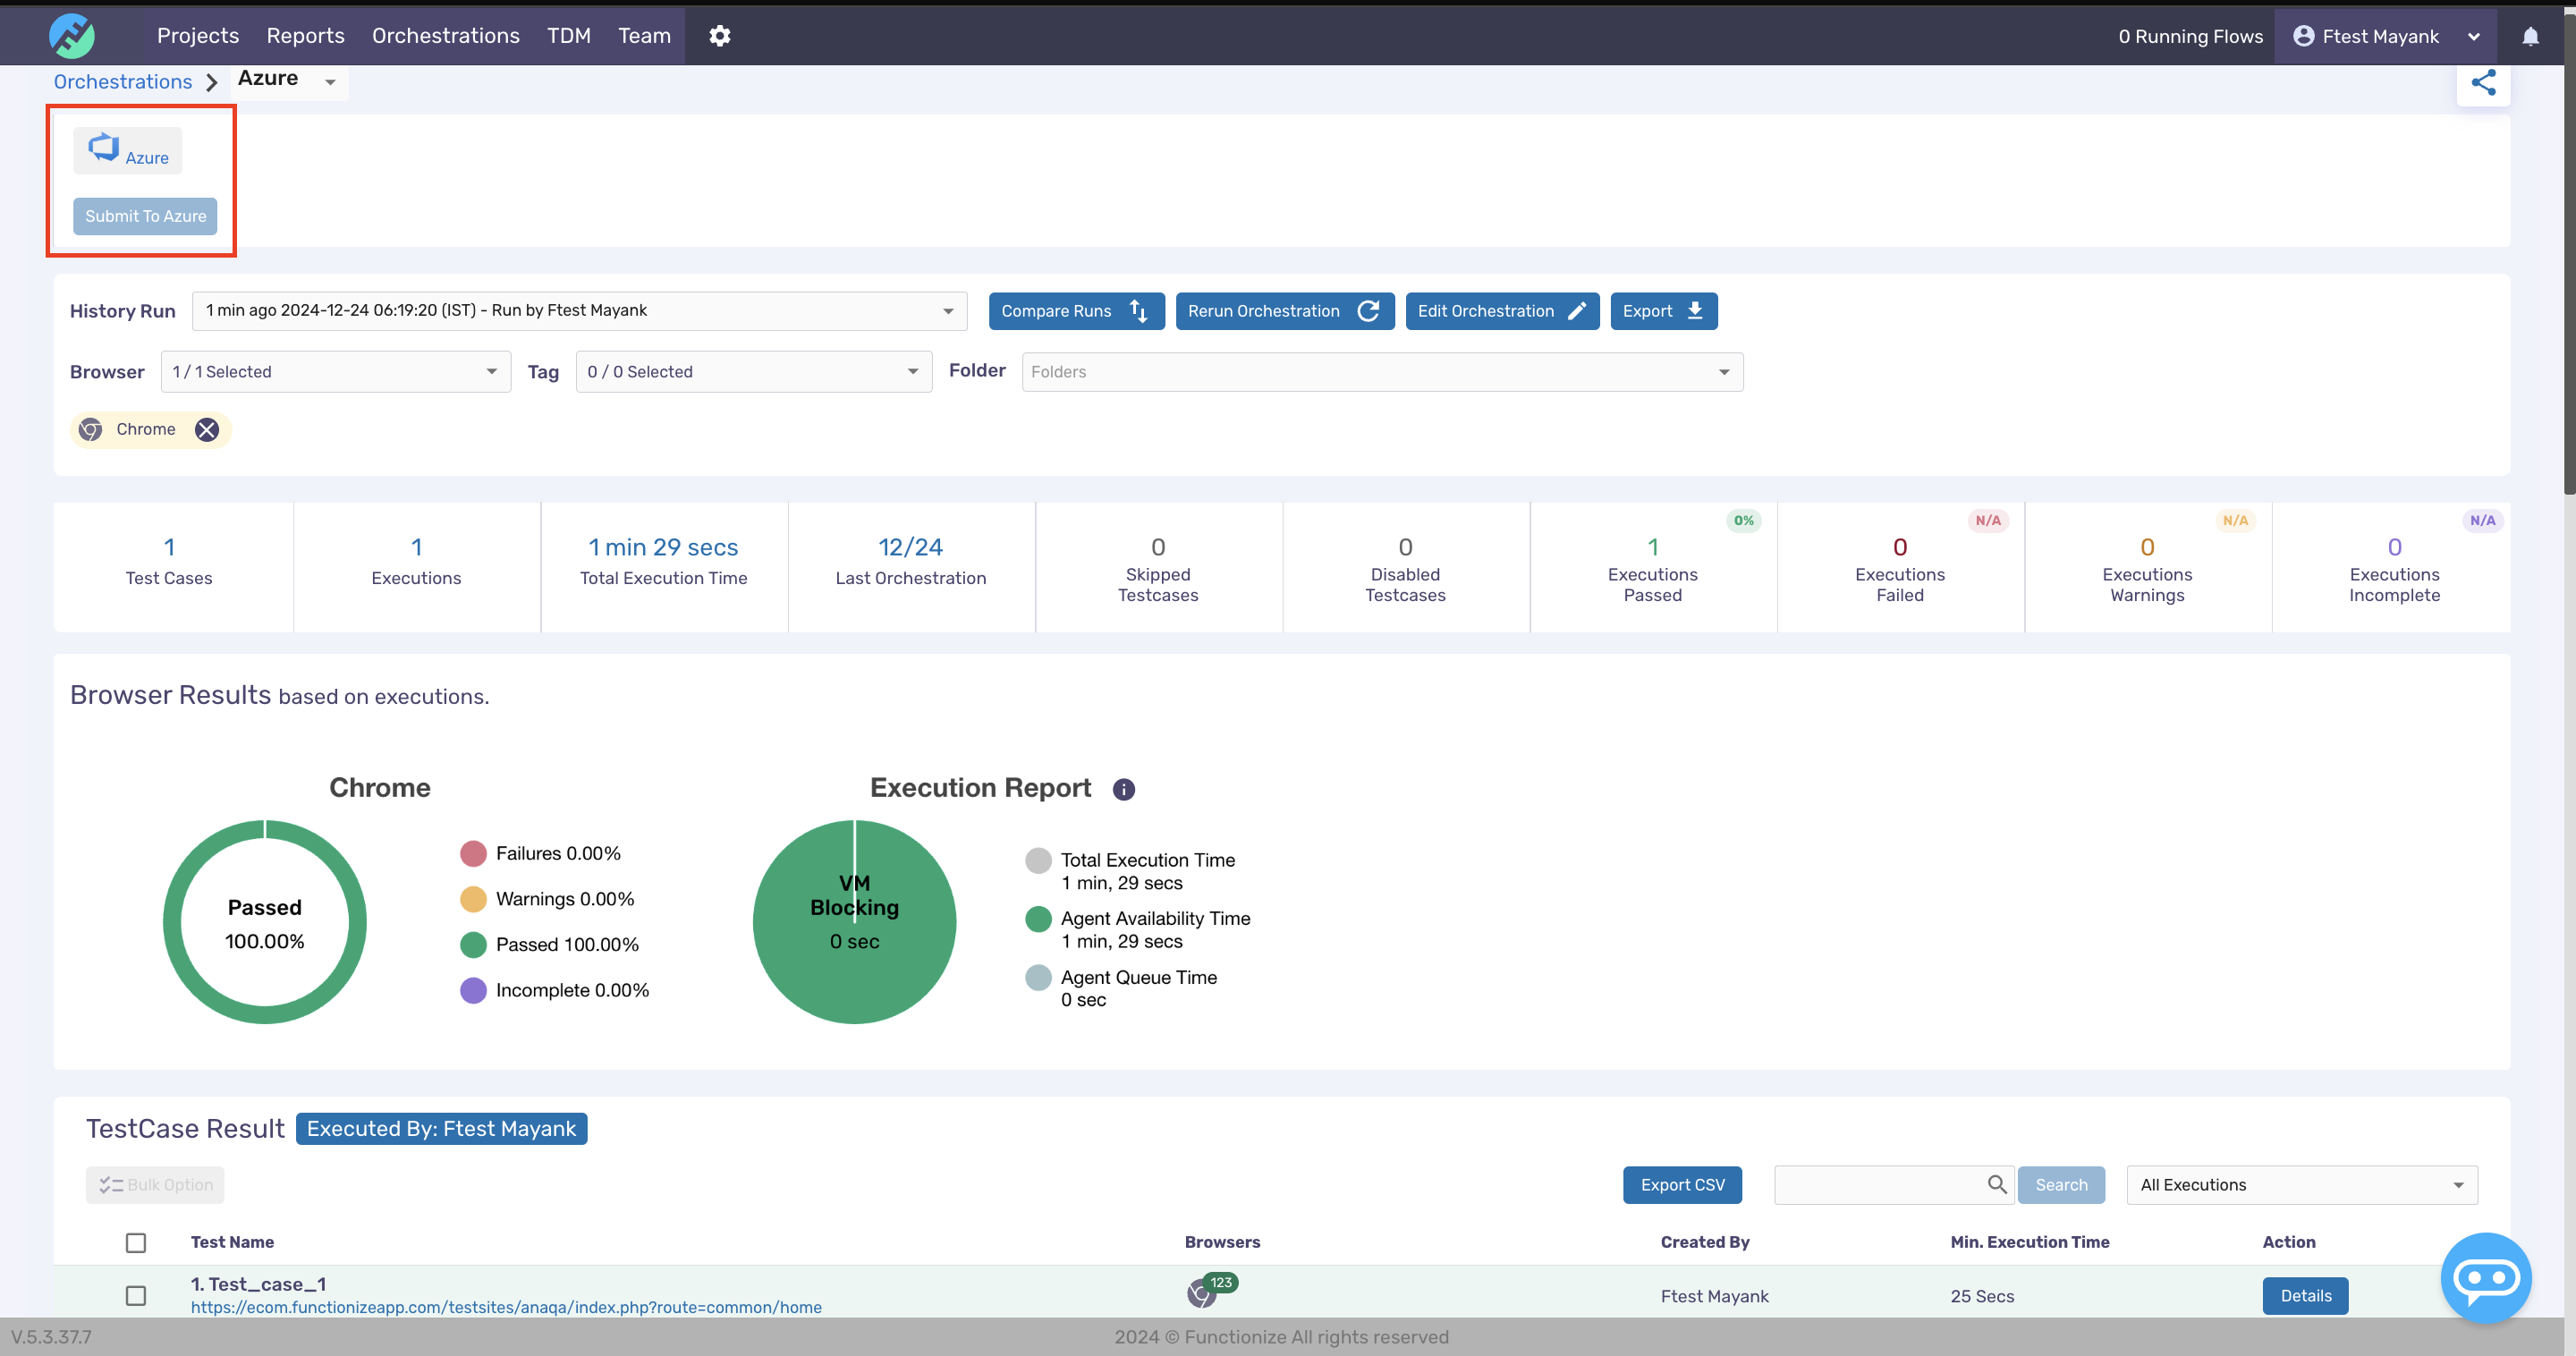Open Details for Test_case_1
Image resolution: width=2576 pixels, height=1356 pixels.
coord(2305,1295)
